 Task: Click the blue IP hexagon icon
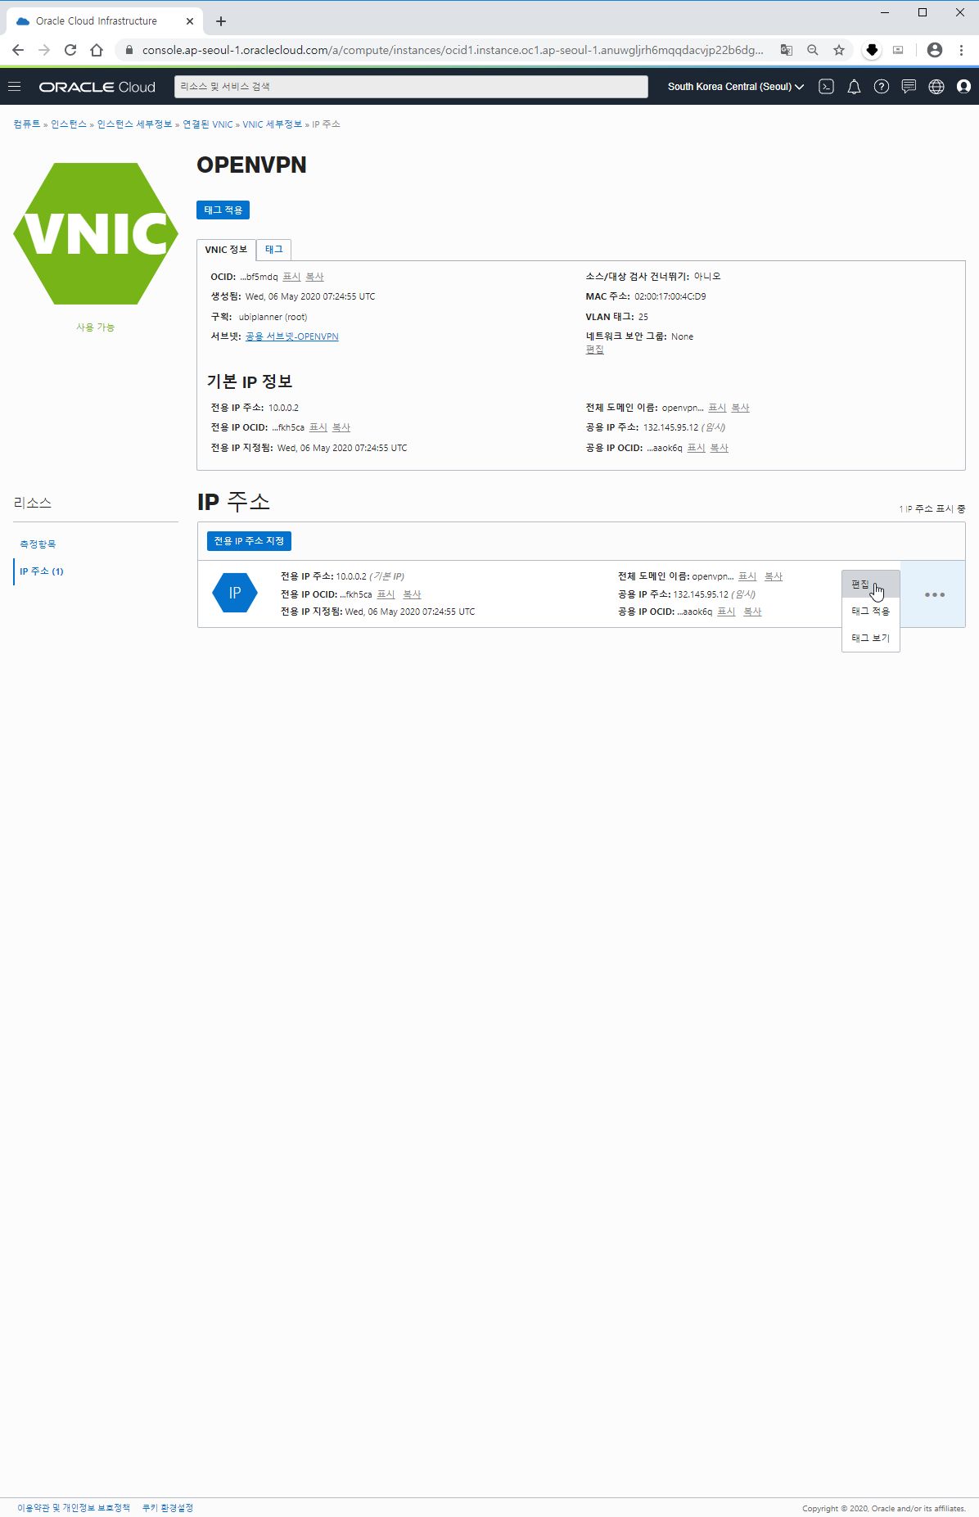(235, 593)
